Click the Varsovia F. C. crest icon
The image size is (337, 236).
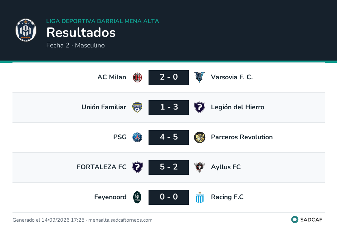pos(200,77)
